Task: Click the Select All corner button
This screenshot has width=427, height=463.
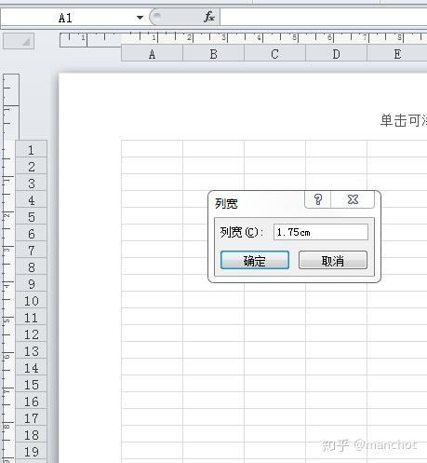Action: [19, 41]
